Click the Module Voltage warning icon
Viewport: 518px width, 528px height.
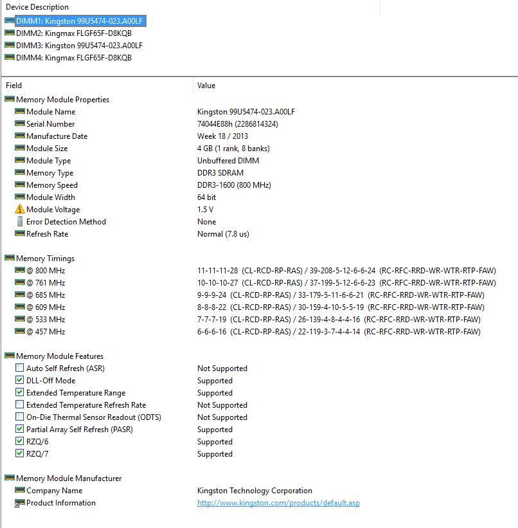tap(20, 209)
